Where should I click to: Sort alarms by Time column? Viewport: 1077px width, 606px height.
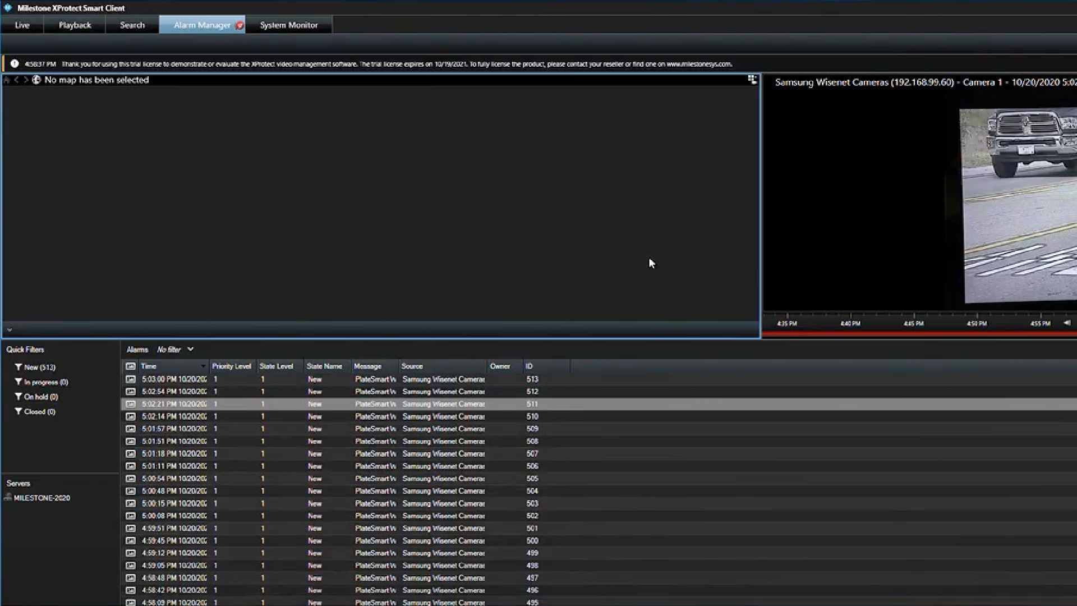[x=173, y=366]
